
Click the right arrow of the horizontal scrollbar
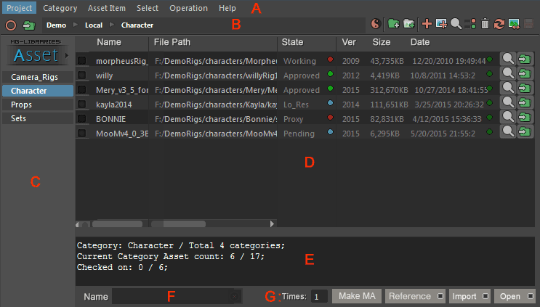[272, 224]
